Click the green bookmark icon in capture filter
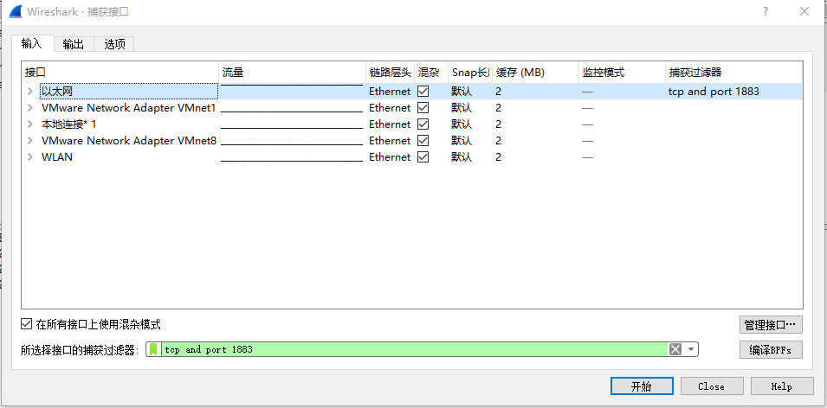 (x=153, y=349)
